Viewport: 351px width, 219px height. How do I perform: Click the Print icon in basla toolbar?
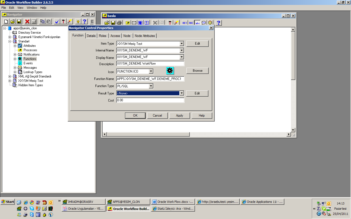tap(119, 23)
